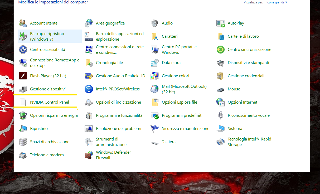This screenshot has width=320, height=194.
Task: Open Centro PC portatile Windows icon
Action: 155,50
